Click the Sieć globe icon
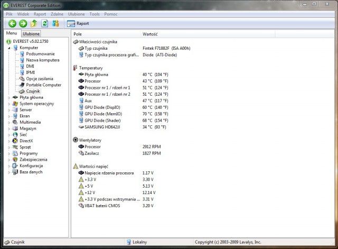The image size is (338, 249). point(15,135)
